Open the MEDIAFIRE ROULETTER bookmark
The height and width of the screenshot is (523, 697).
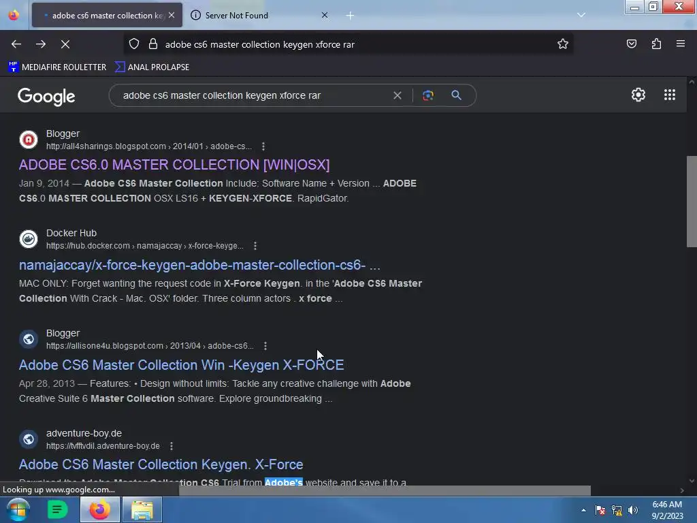click(x=57, y=67)
